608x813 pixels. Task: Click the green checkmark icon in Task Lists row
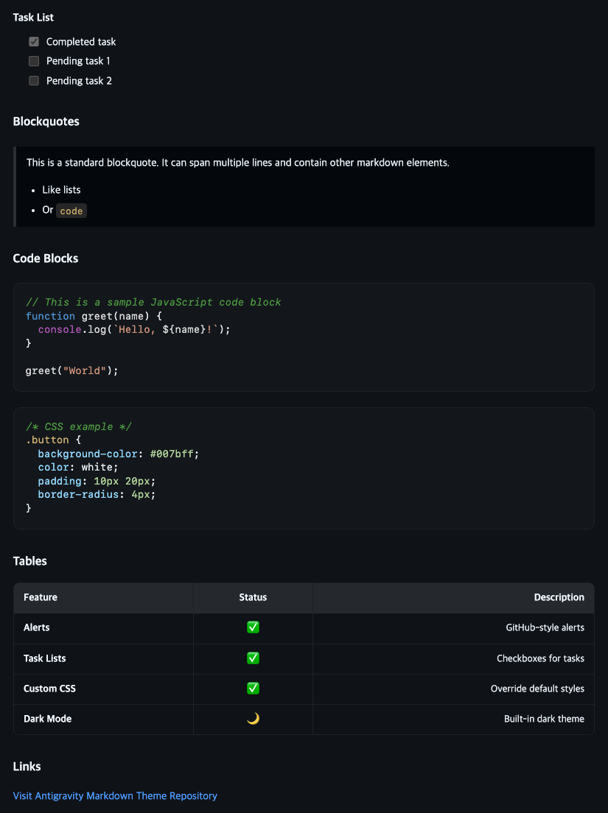253,658
